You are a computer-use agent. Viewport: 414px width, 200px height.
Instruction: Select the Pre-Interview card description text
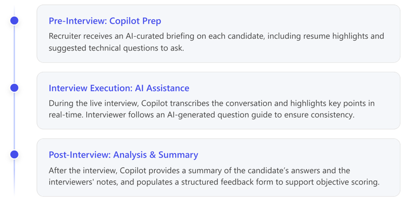point(216,42)
